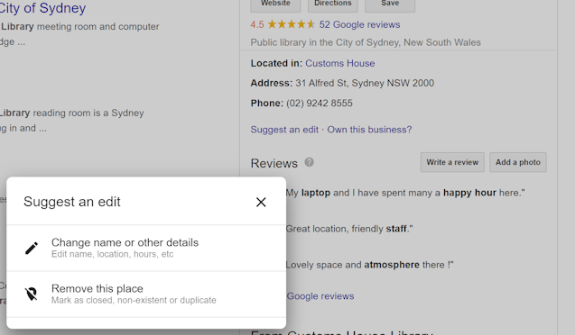Open the Website button
The width and height of the screenshot is (575, 335).
pos(275,4)
